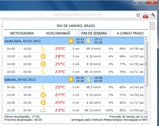Image resolution: width=159 pixels, height=126 pixels.
Task: Switch to the METEOGRAMA tab
Action: point(22,33)
